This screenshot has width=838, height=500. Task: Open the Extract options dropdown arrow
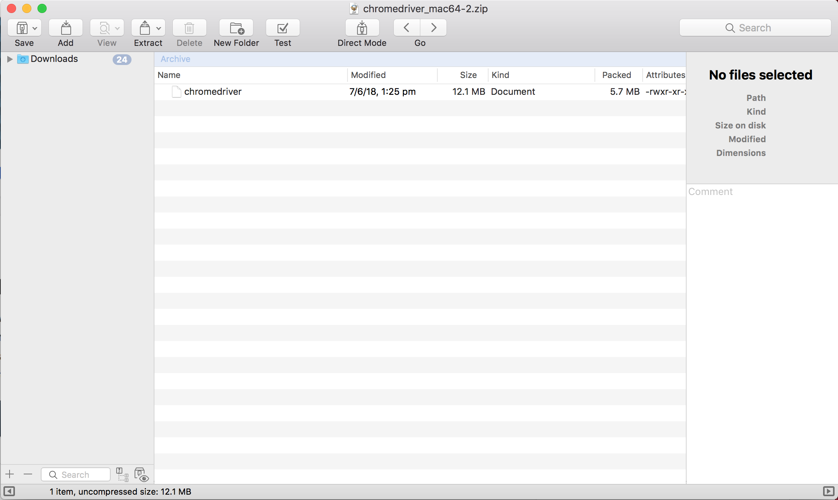pyautogui.click(x=159, y=28)
